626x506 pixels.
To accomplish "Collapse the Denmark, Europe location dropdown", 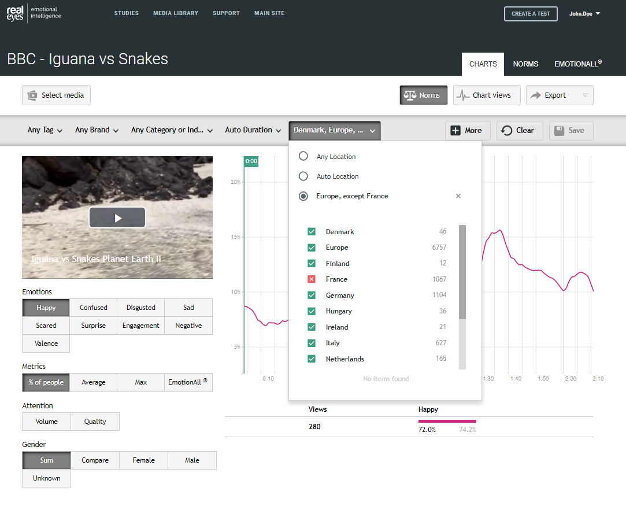I will tap(335, 131).
